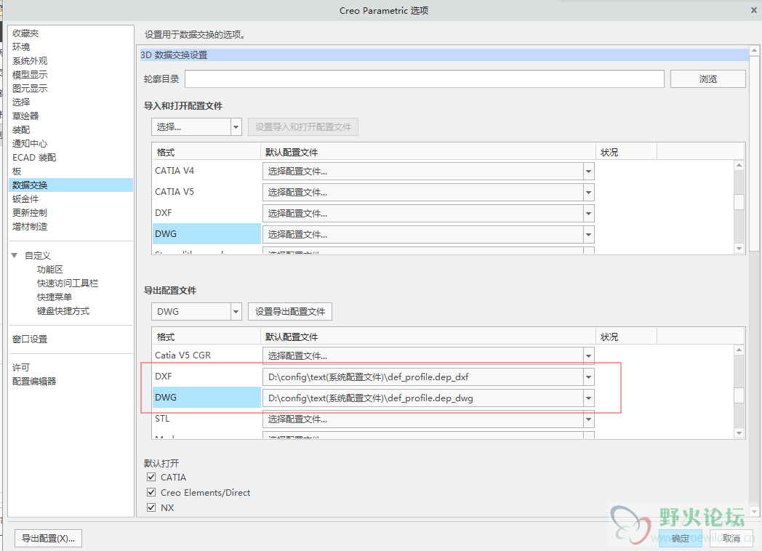This screenshot has height=551, width=762.
Task: Collapse the 自定义 tree node
Action: [x=15, y=255]
